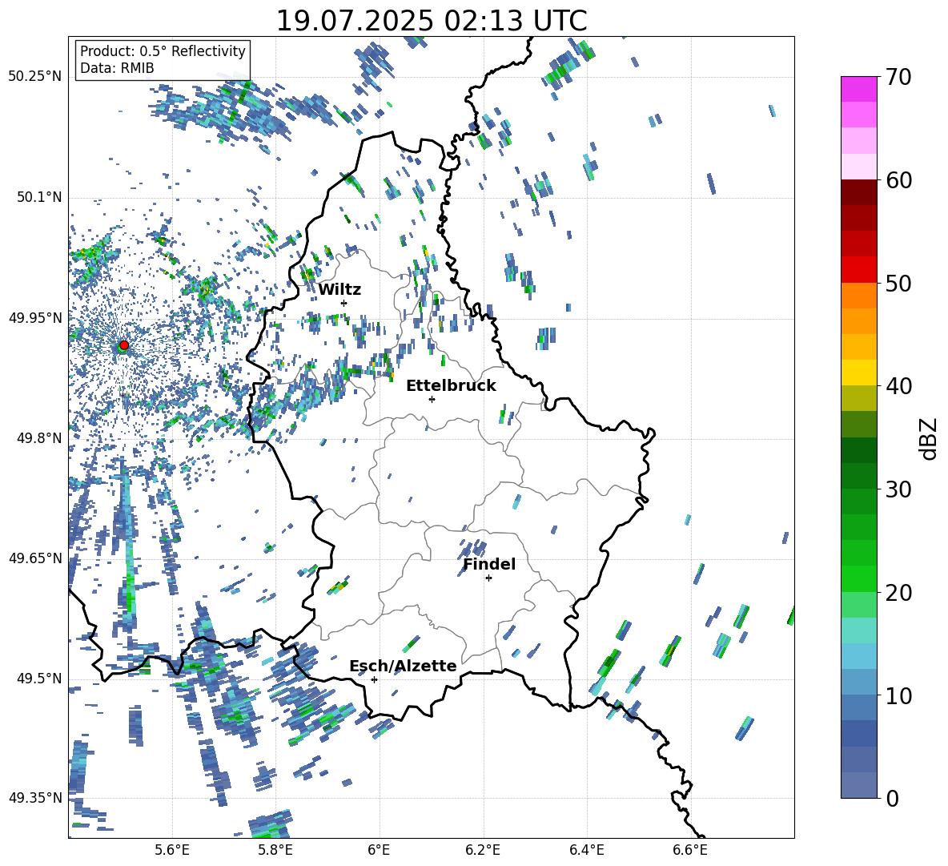Image resolution: width=948 pixels, height=866 pixels.
Task: Click the Ettelbruck city label
Action: pos(451,386)
